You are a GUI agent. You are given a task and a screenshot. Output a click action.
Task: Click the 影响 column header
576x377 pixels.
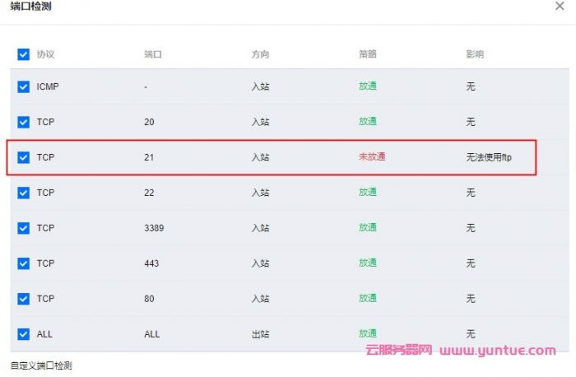475,54
